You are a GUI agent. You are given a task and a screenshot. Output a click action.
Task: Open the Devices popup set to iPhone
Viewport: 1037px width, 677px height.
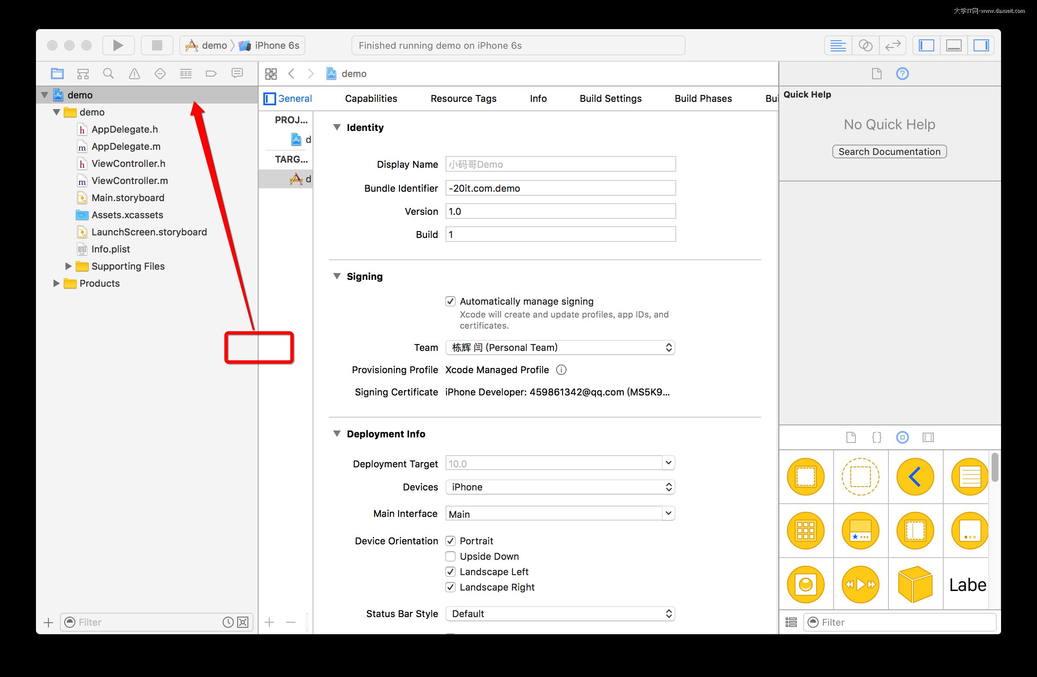tap(560, 487)
